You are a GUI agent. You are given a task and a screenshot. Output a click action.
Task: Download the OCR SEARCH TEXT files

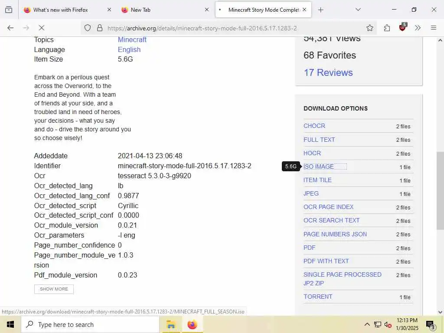click(x=331, y=220)
